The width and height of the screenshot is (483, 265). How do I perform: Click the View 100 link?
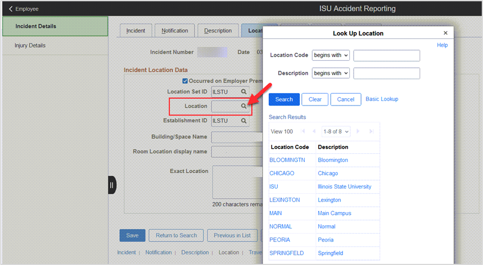(282, 131)
